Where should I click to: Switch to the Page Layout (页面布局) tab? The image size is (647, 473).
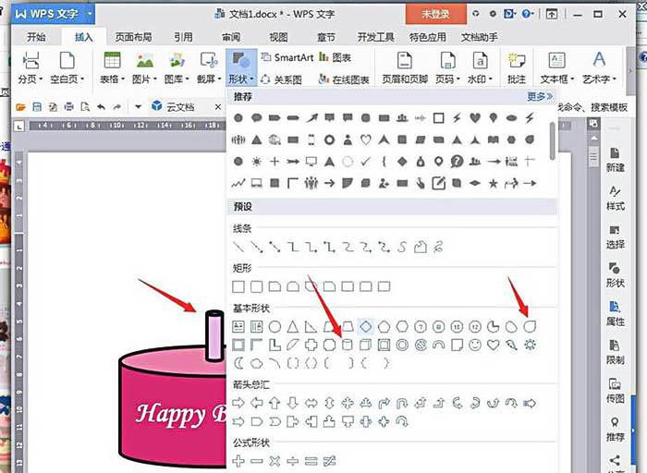coord(133,37)
